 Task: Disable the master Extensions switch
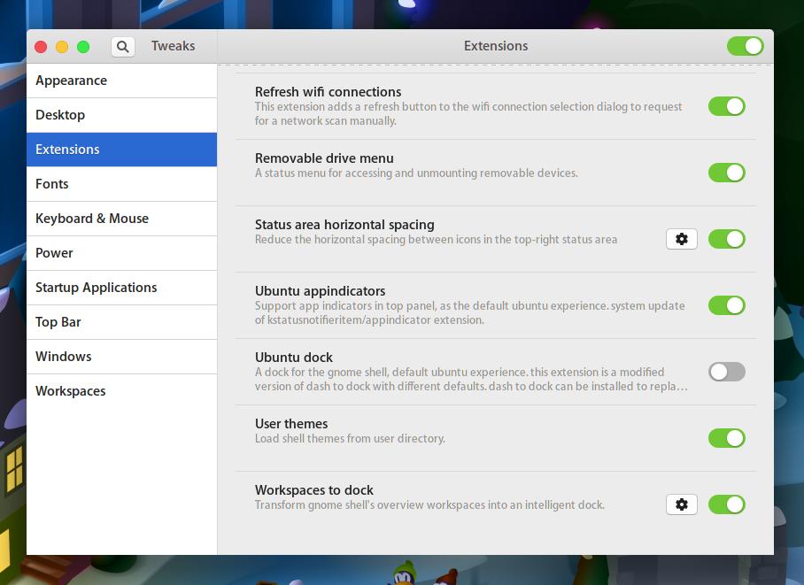coord(745,45)
